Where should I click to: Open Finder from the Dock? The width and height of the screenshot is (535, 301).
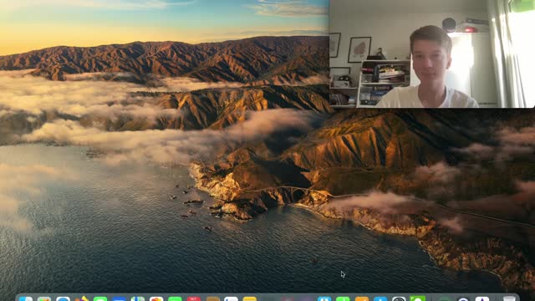[x=26, y=299]
